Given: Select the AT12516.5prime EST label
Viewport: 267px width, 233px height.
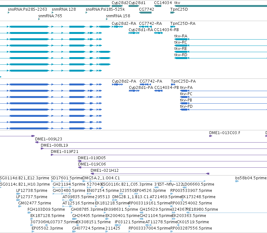Looking at the screenshot, I should coord(78,203).
